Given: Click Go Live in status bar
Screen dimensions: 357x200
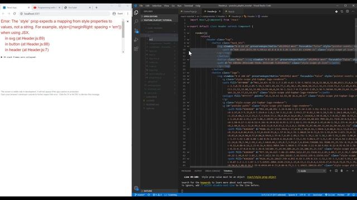Looking at the screenshot, I should [x=330, y=195].
